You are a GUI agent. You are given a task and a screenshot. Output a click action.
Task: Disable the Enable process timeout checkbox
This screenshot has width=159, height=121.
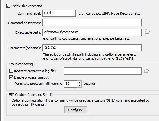[11, 77]
